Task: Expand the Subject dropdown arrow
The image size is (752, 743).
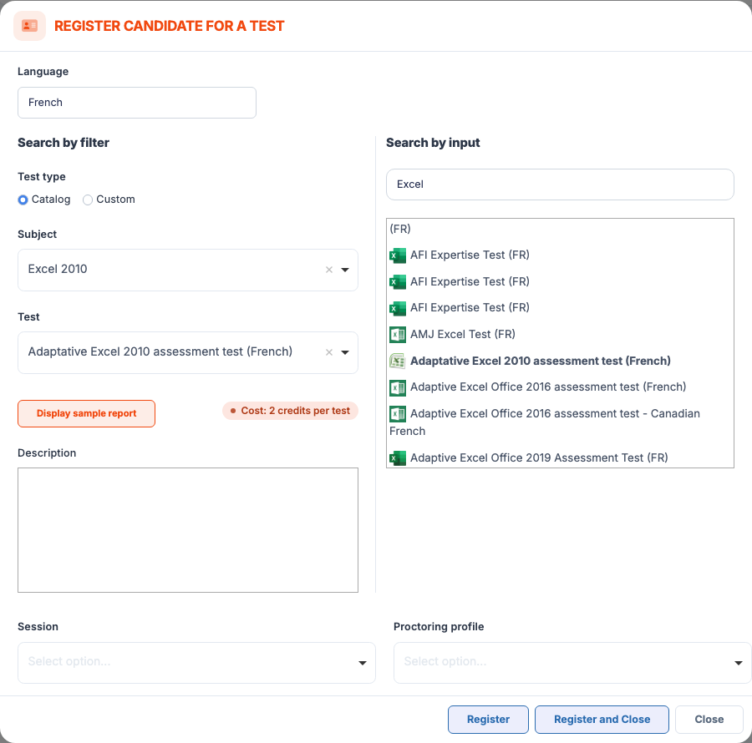Action: click(x=345, y=270)
